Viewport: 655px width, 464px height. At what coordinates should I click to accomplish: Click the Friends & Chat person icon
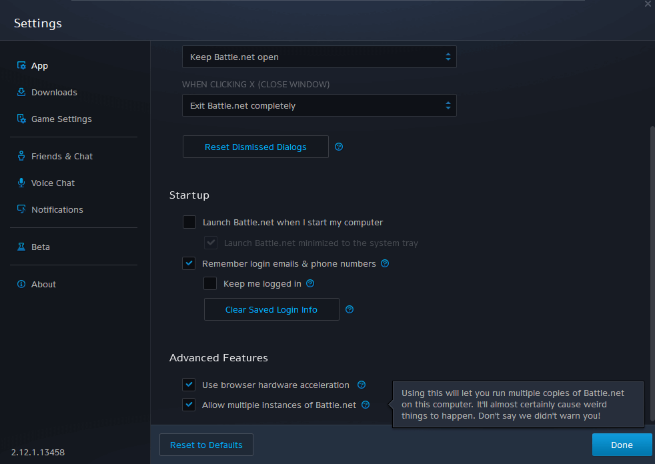[x=21, y=156]
